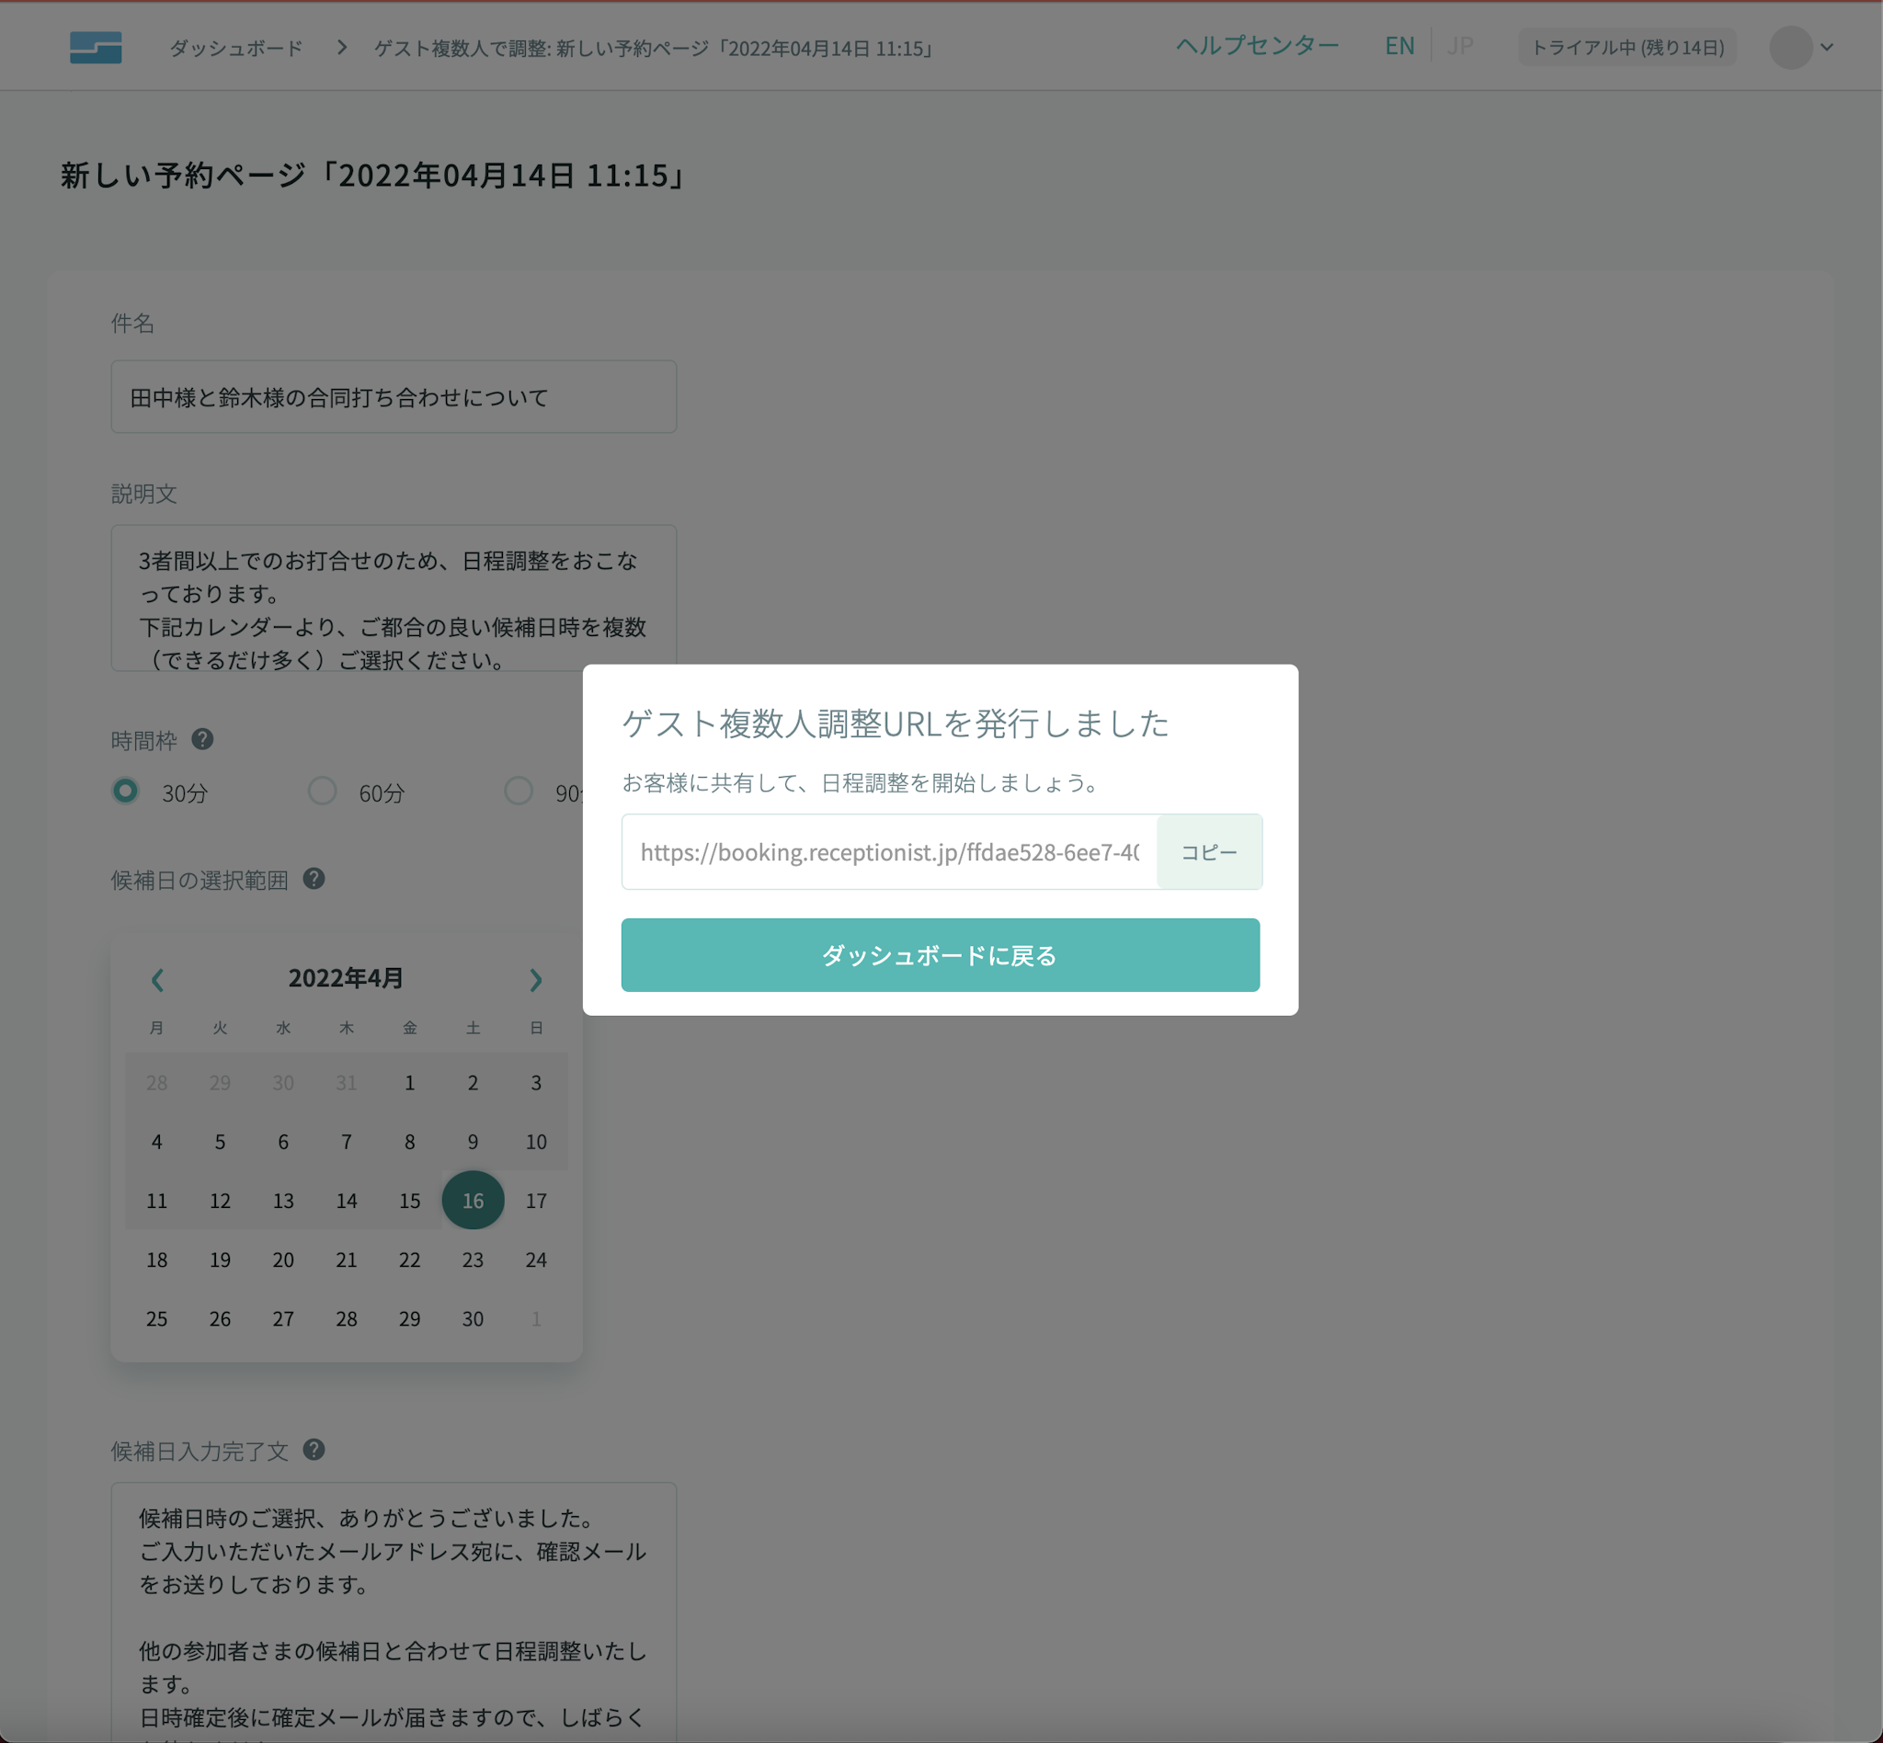Click ダッシュボード breadcrumb link
Image resolution: width=1883 pixels, height=1743 pixels.
click(x=236, y=48)
